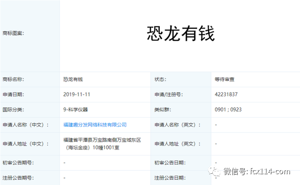Click the 微信号 fcx114-com watermark text

[257, 171]
